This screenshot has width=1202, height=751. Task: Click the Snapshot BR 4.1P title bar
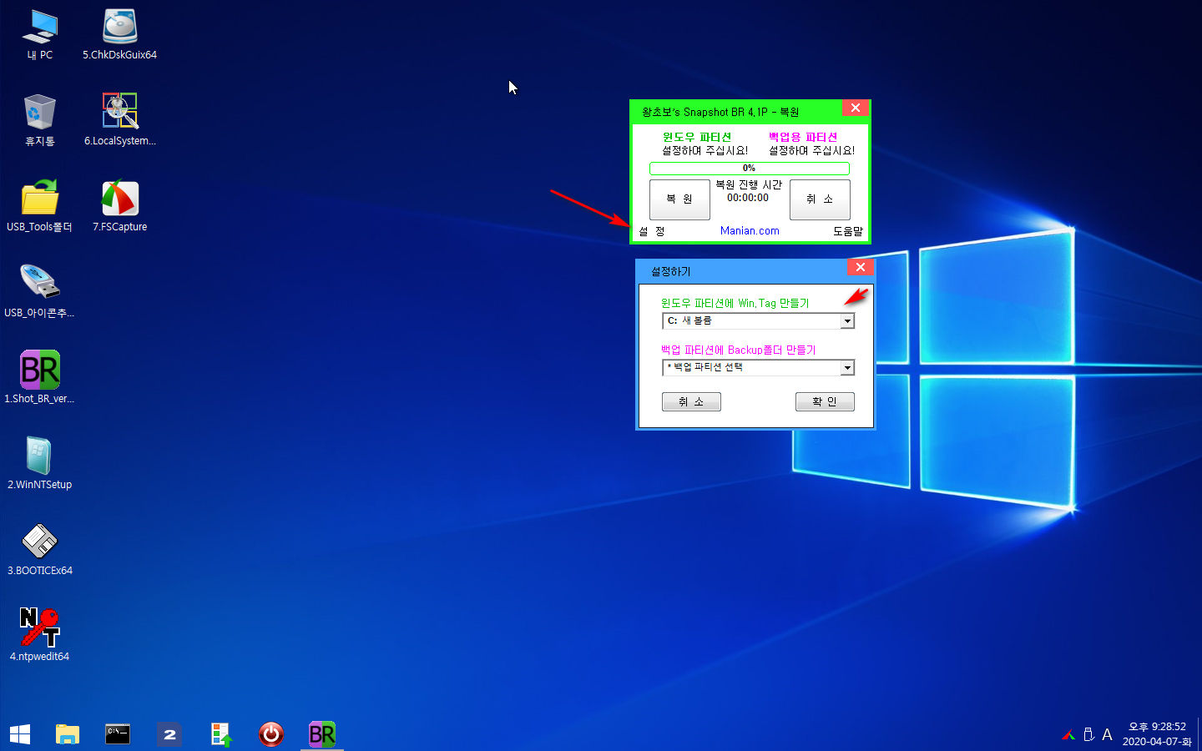(x=736, y=111)
